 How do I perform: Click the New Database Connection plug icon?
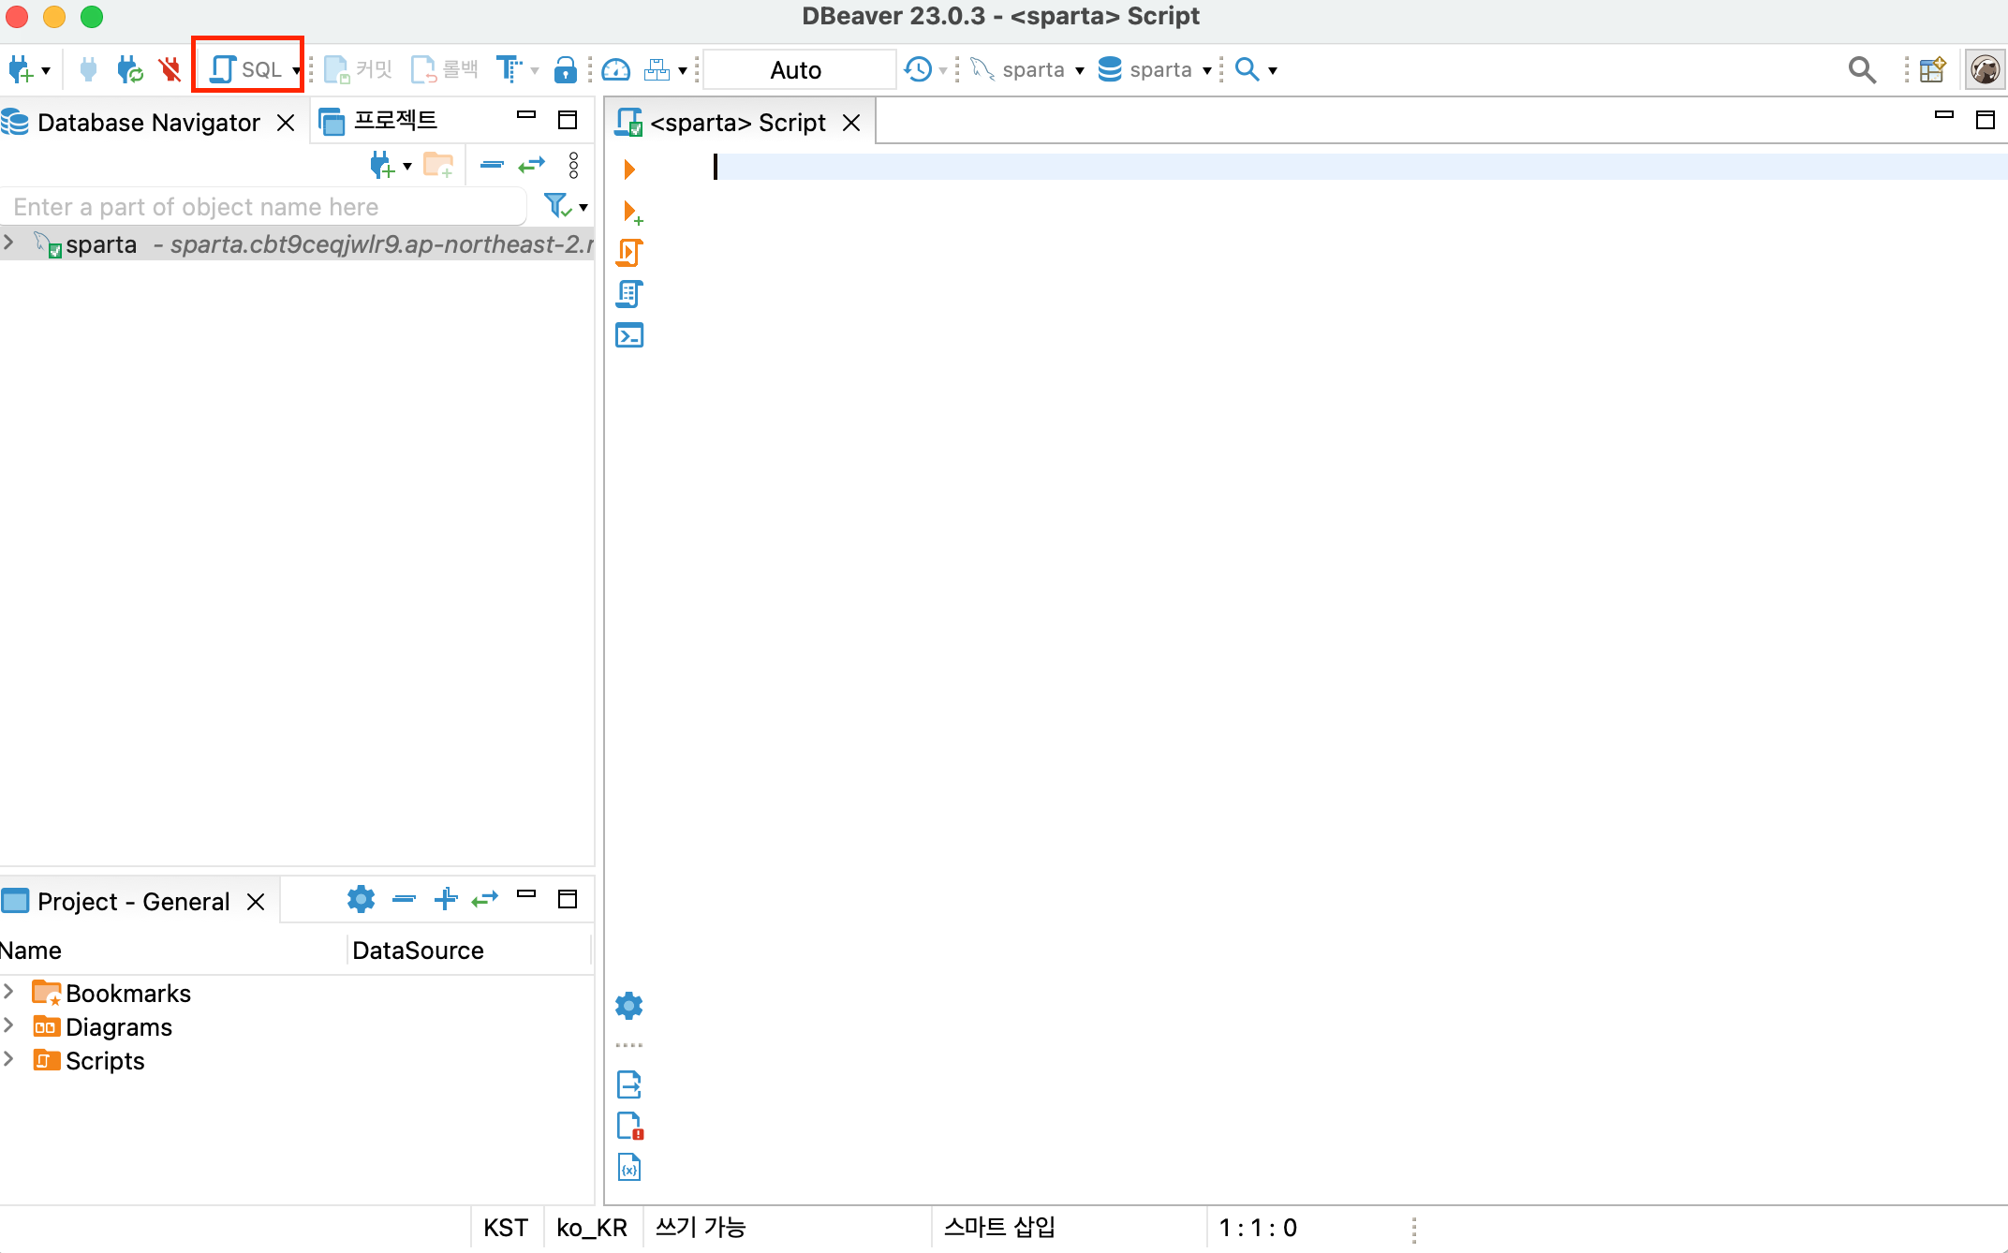click(21, 69)
